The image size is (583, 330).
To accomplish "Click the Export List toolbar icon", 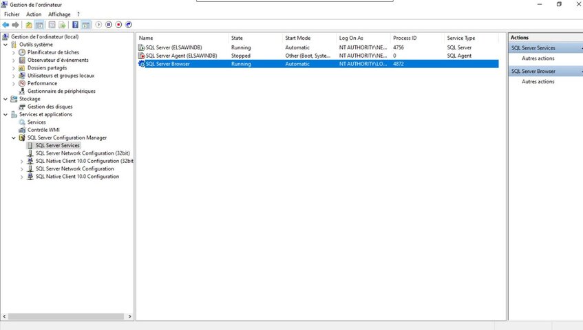I will (62, 25).
